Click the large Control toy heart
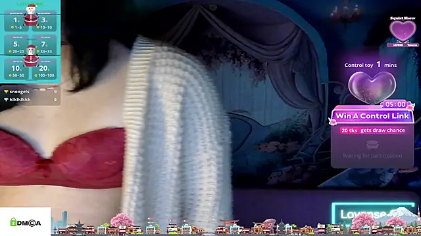 (372, 87)
